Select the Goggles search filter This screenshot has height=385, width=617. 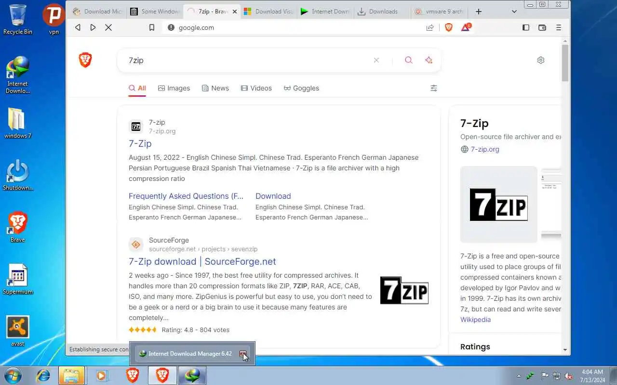point(301,88)
